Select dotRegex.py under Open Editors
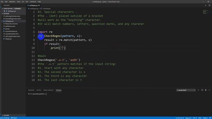The width and height of the screenshot is (212, 119). point(12,11)
